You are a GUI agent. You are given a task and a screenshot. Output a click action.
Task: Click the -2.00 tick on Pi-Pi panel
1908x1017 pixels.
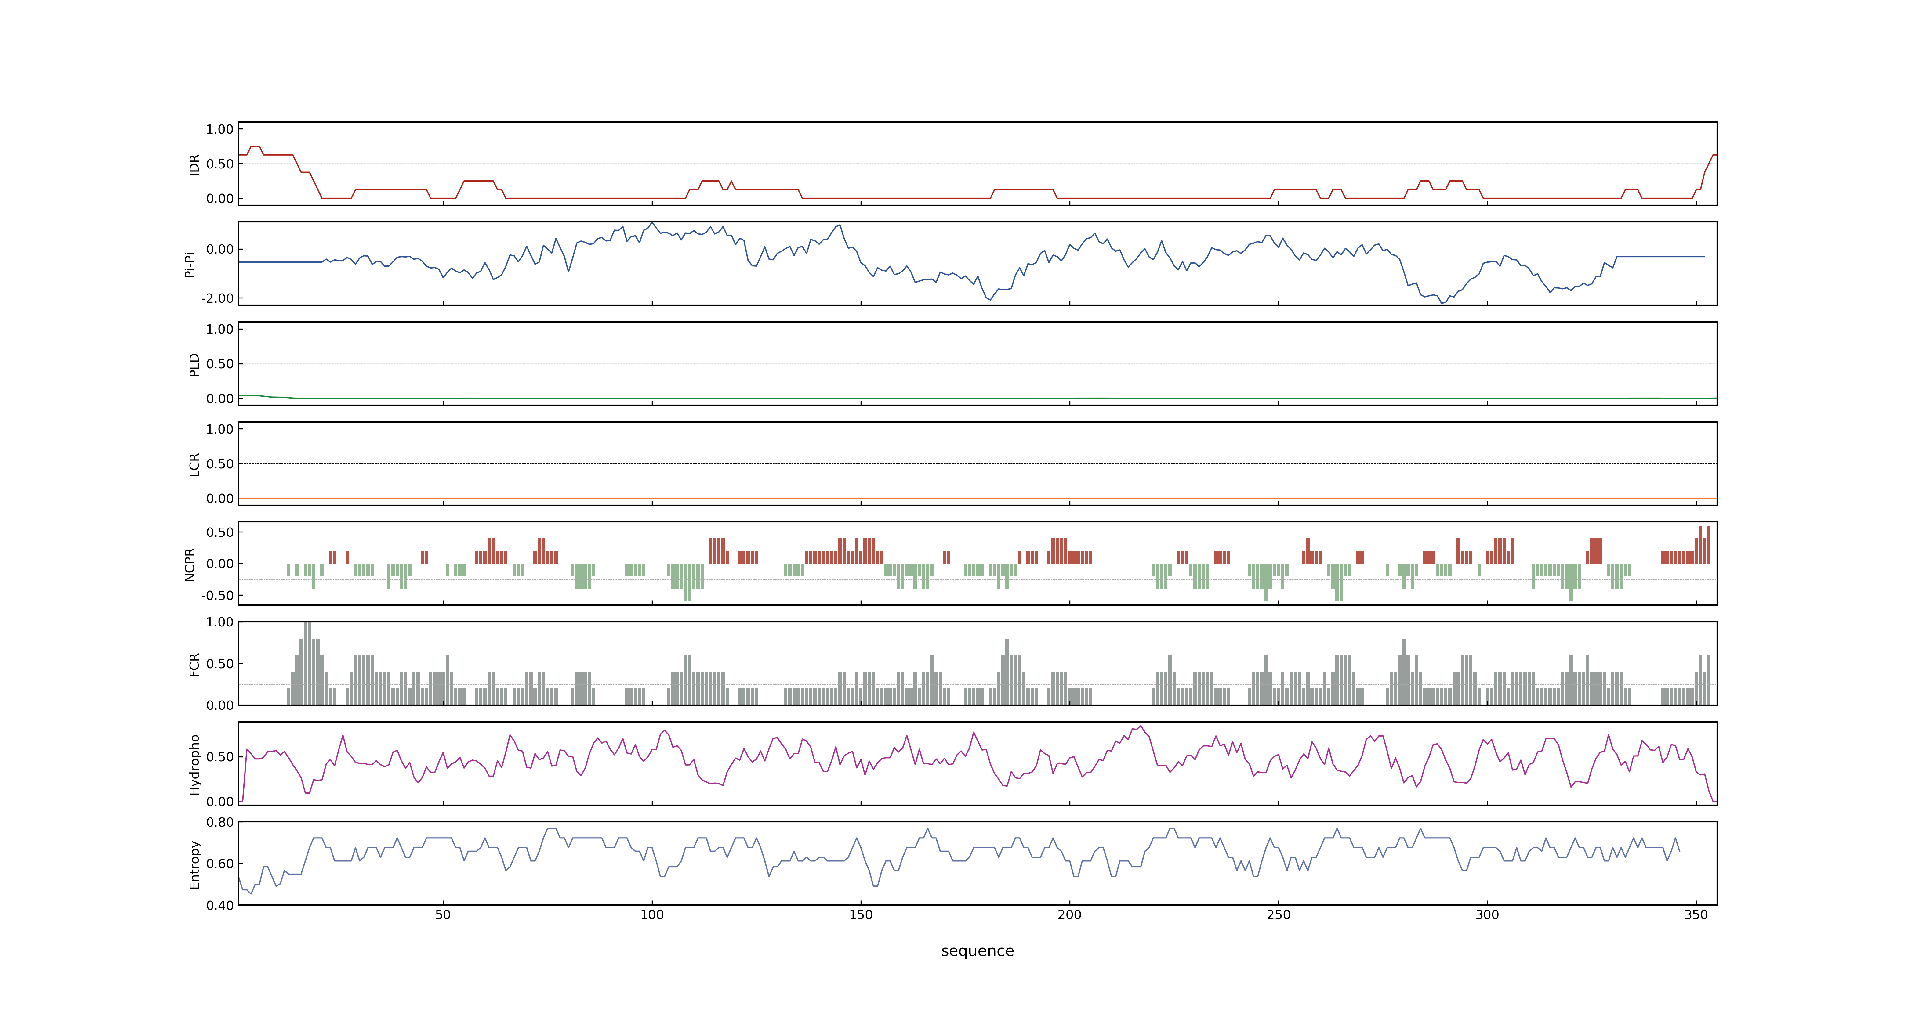point(217,298)
